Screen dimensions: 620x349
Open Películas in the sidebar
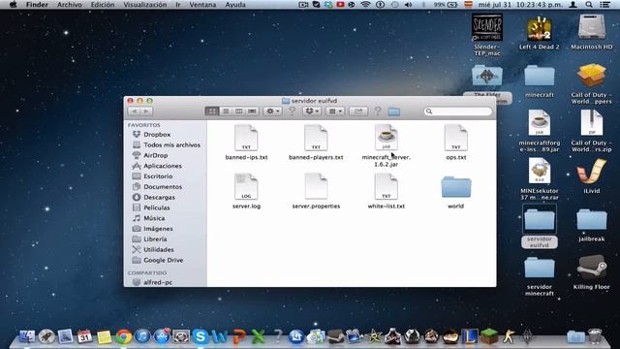(x=157, y=207)
